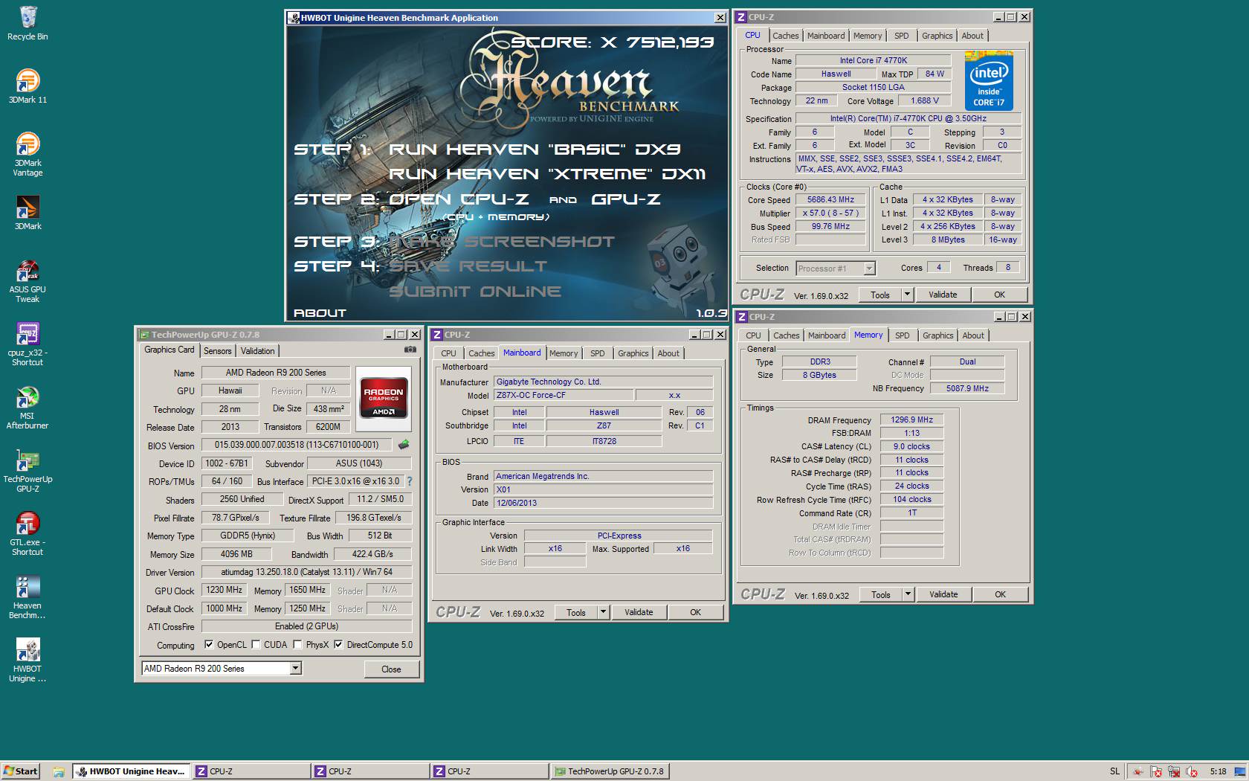1249x781 pixels.
Task: Click the GPU-Z screenshot camera icon
Action: pyautogui.click(x=410, y=350)
